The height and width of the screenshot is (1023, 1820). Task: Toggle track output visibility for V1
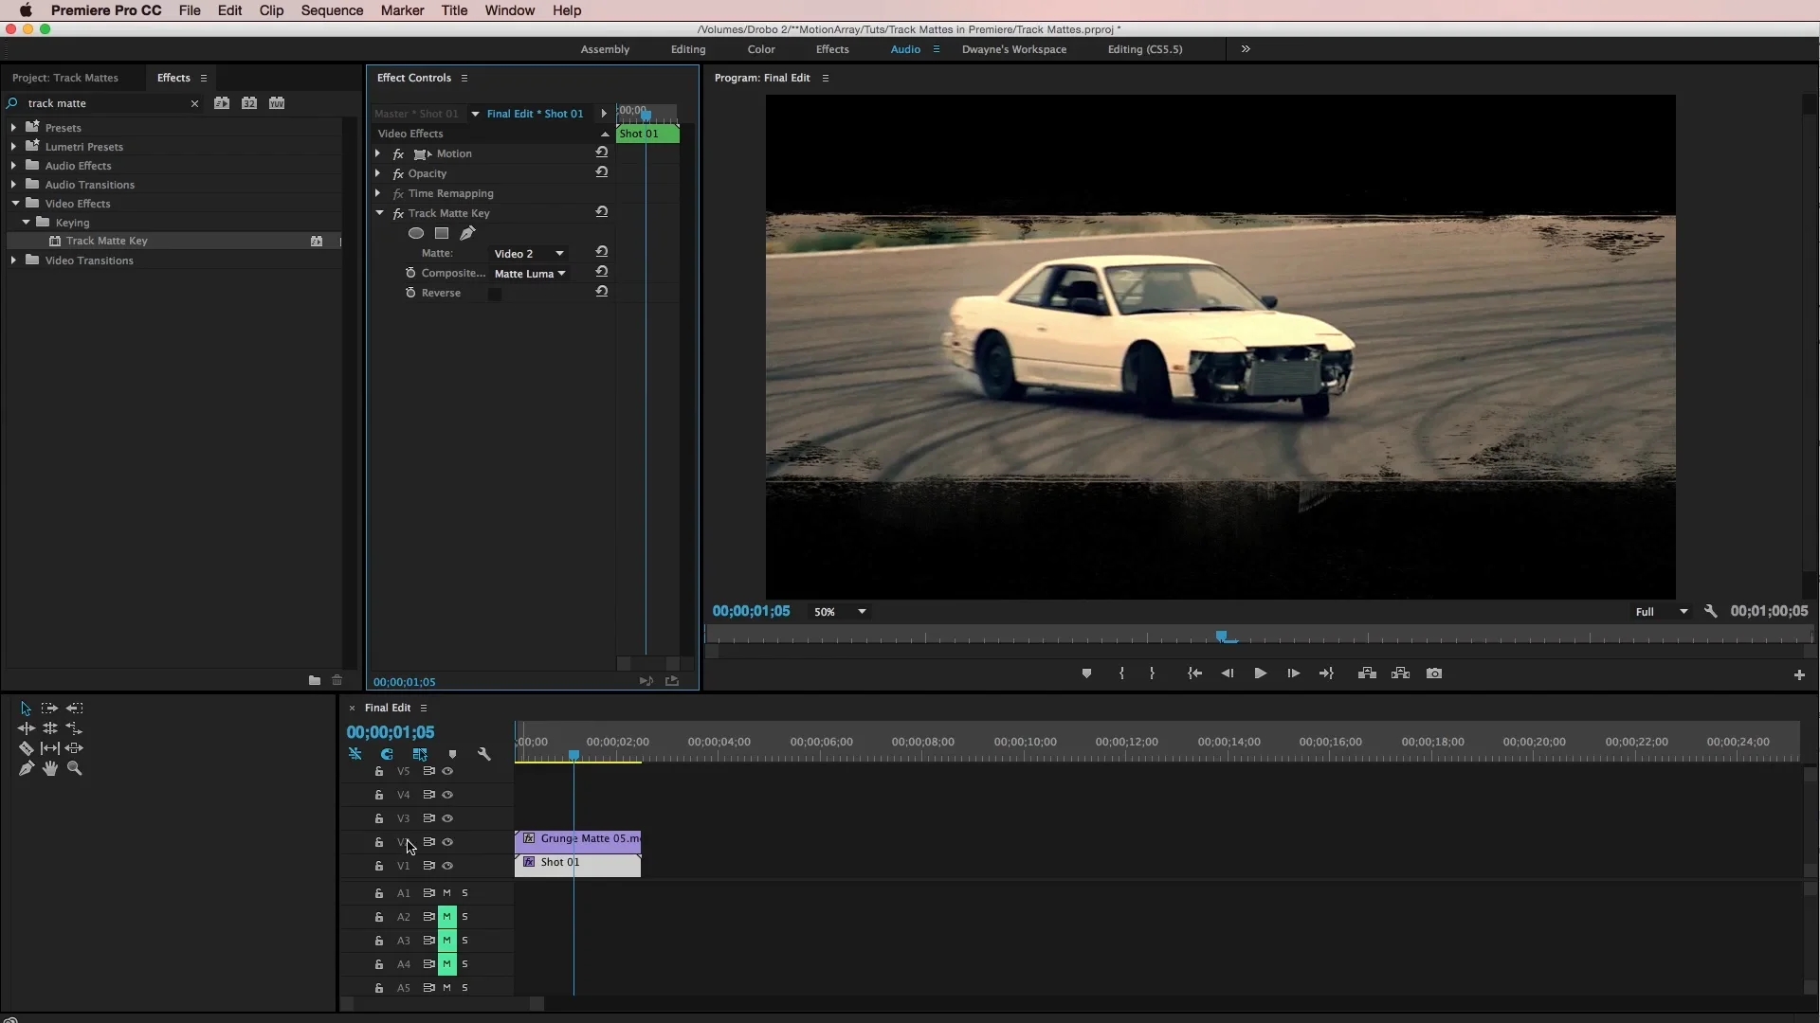coord(446,866)
